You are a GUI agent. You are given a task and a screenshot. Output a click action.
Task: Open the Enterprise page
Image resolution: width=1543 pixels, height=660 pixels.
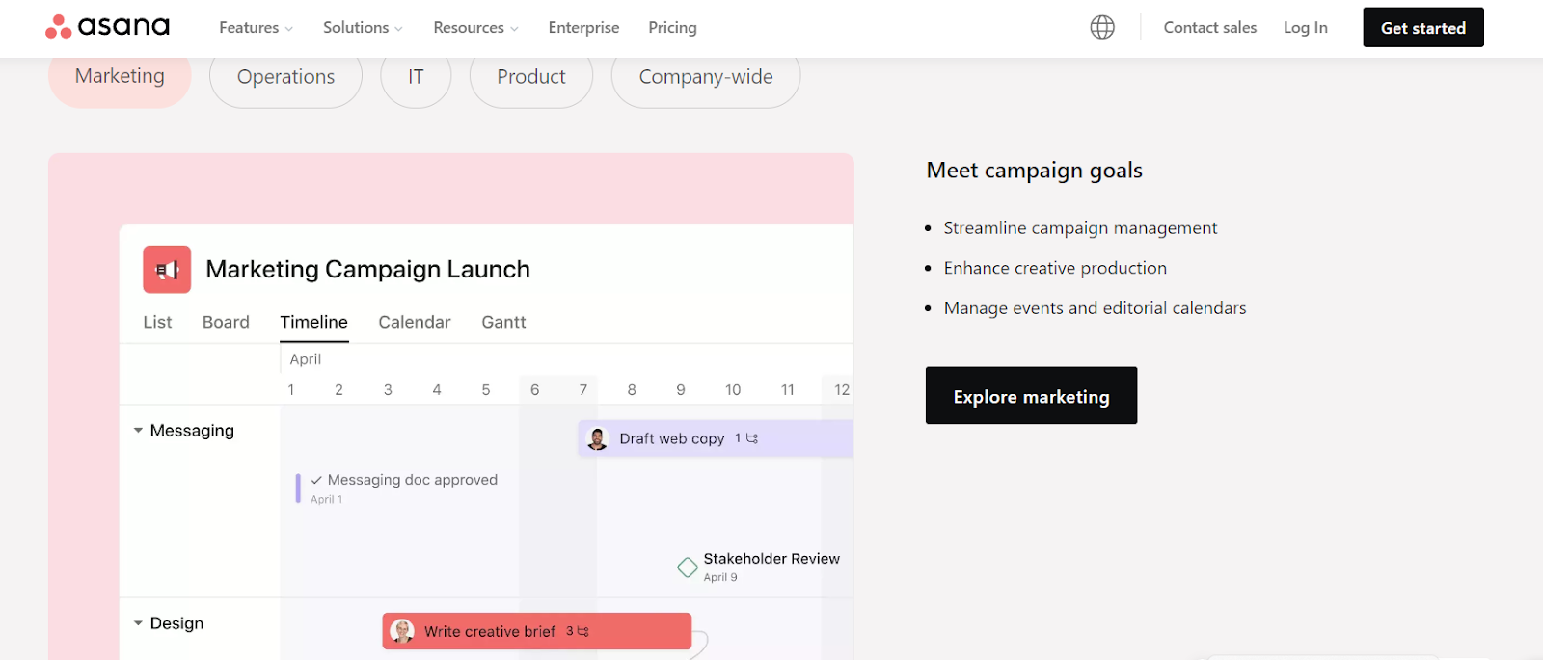pyautogui.click(x=583, y=28)
